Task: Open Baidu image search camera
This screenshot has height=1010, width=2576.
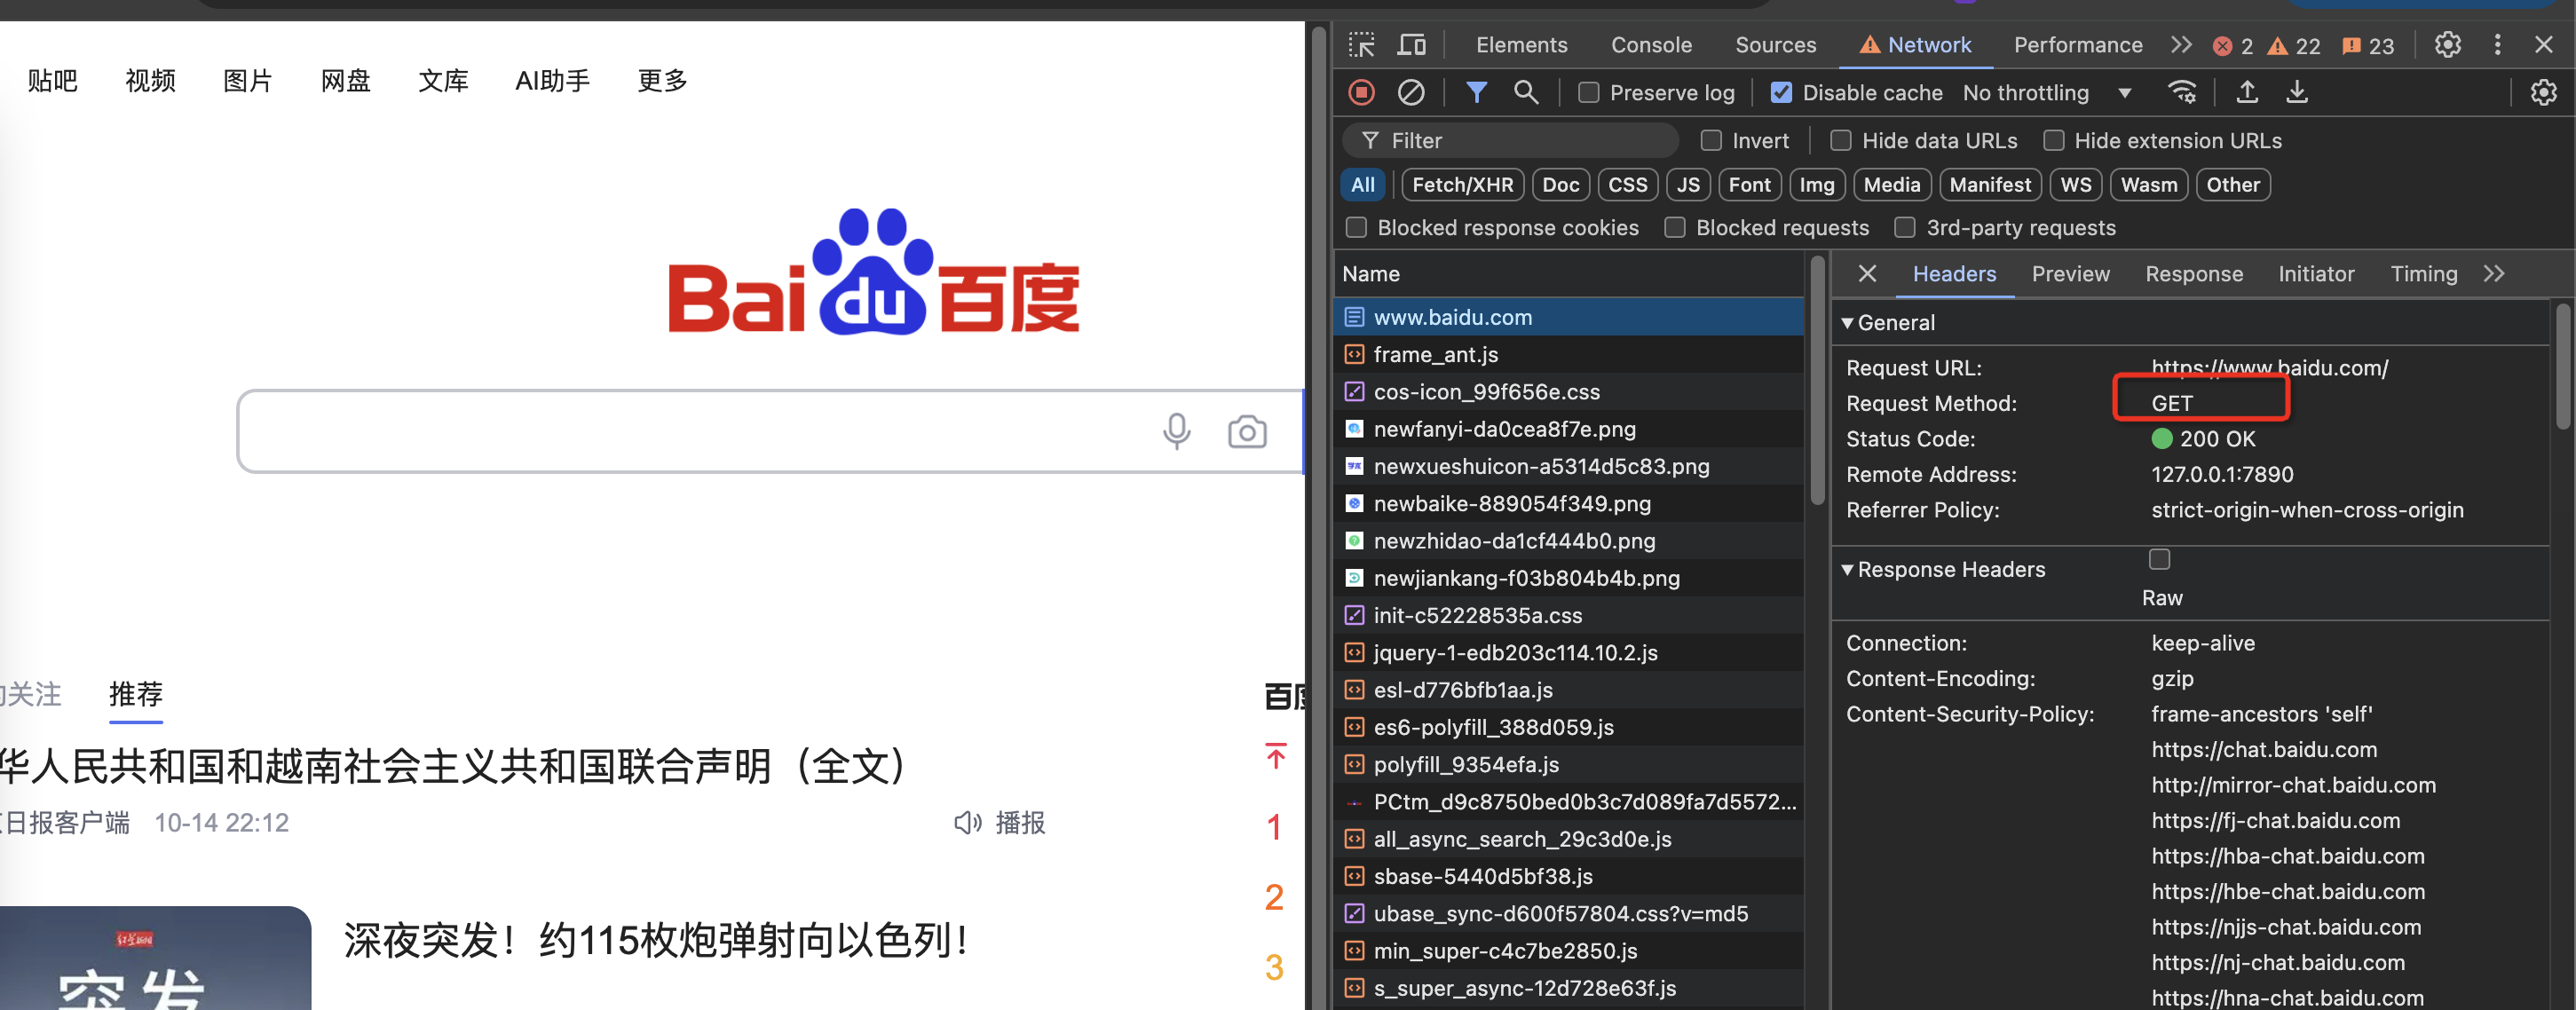Action: (x=1247, y=432)
